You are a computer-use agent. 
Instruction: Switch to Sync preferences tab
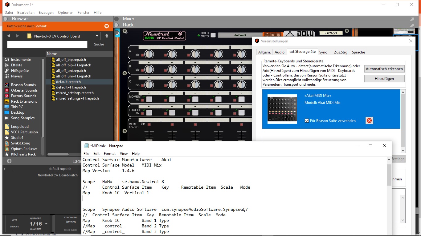click(323, 52)
